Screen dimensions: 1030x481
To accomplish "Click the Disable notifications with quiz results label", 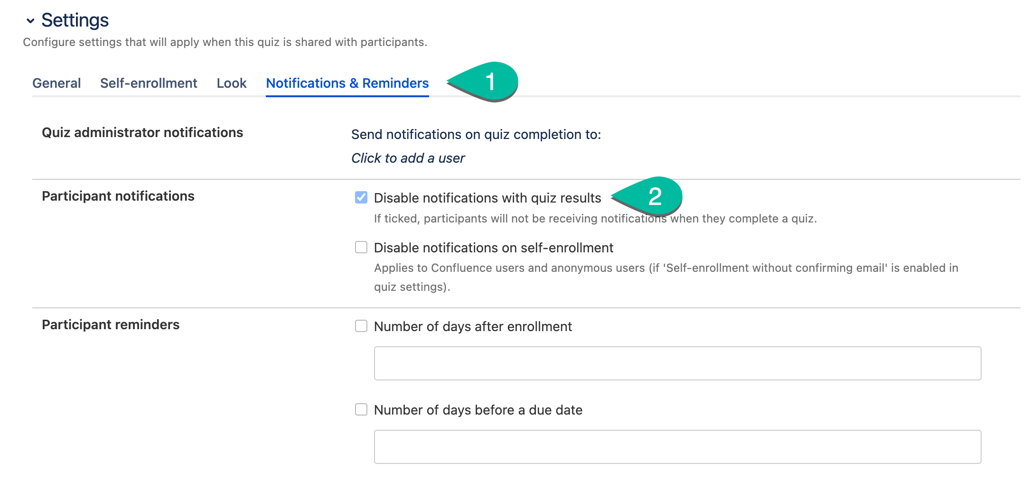I will [x=487, y=198].
